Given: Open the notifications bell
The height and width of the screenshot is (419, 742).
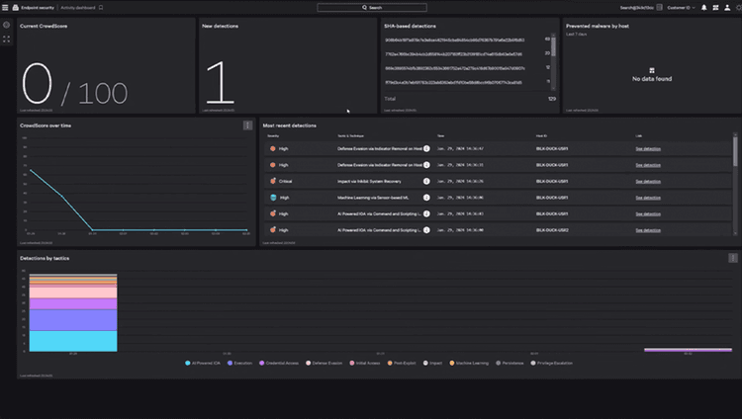Looking at the screenshot, I should point(703,8).
